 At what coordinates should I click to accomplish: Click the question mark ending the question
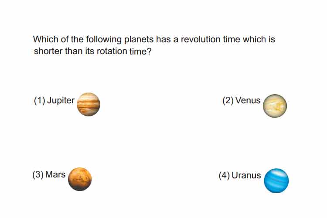pyautogui.click(x=149, y=51)
